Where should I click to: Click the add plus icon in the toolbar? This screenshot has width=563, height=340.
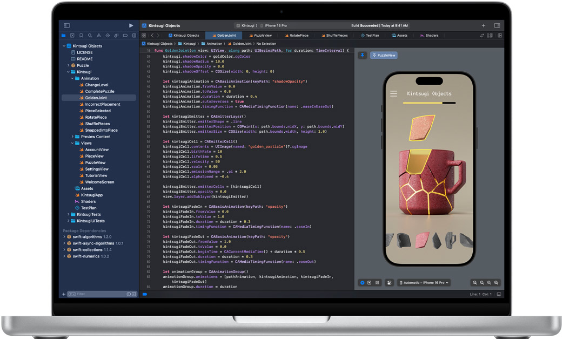[x=483, y=25]
